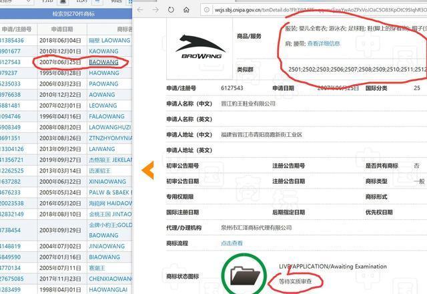Click the orange arrow to collapse detail panel
427x294 pixels.
tap(147, 170)
